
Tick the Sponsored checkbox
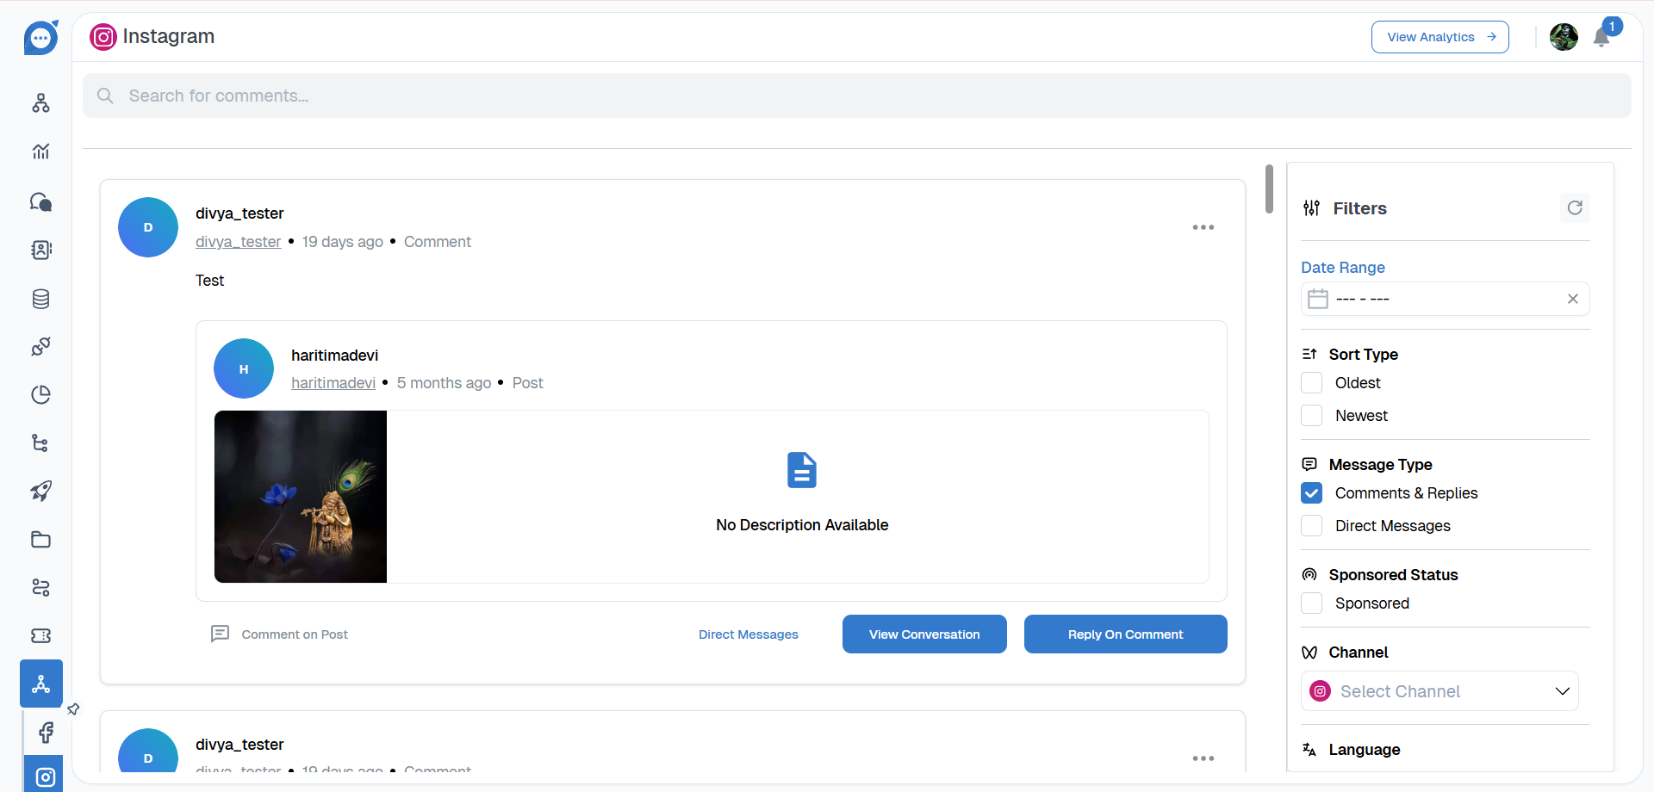click(x=1311, y=603)
